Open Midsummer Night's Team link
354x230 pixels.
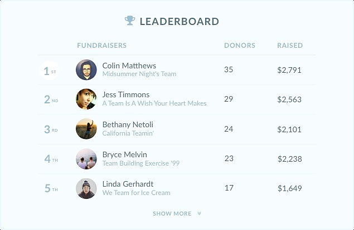139,74
